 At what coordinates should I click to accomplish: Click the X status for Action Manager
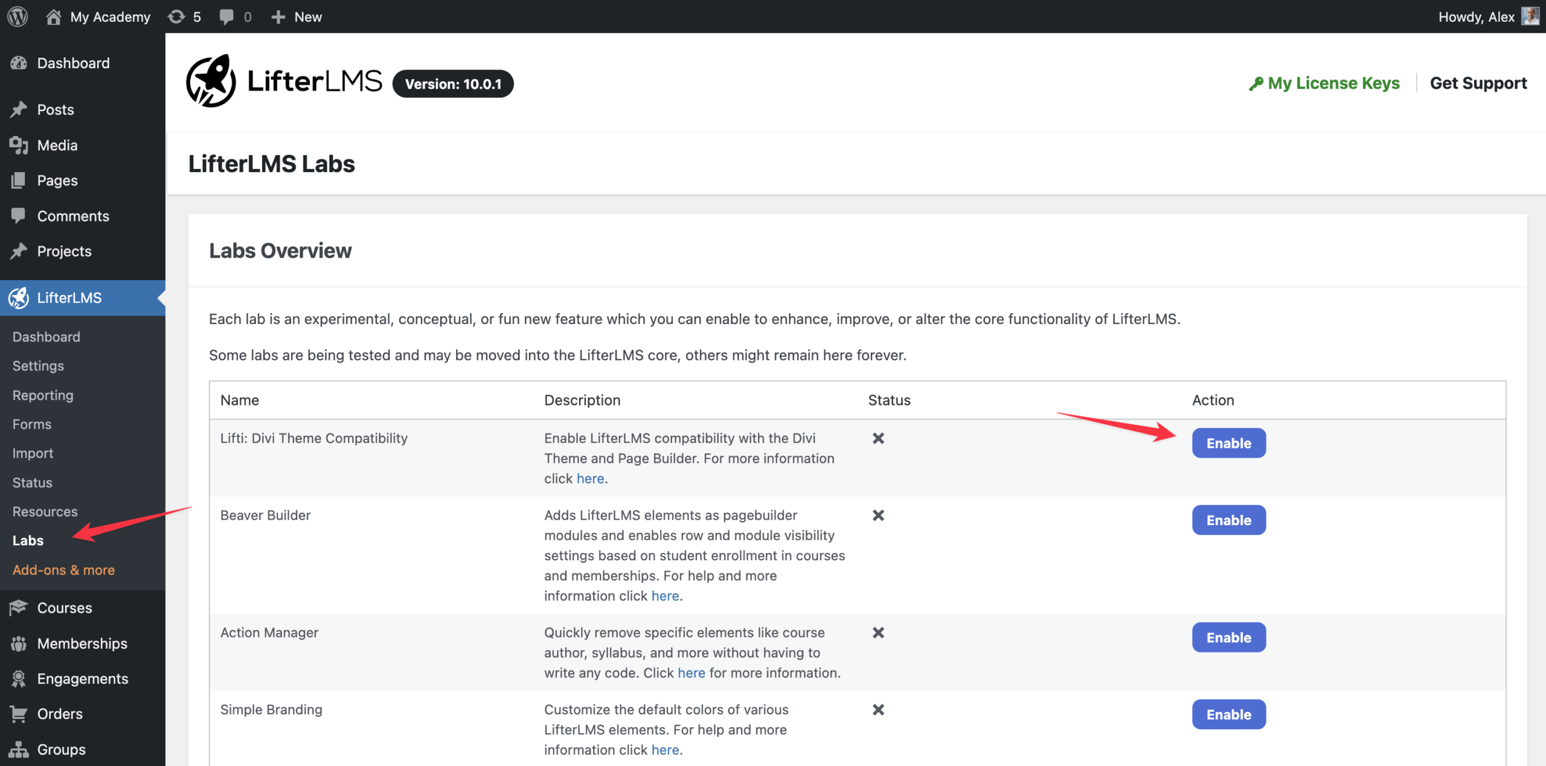pos(878,632)
